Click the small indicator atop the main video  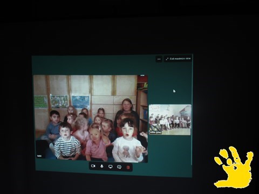(142, 75)
